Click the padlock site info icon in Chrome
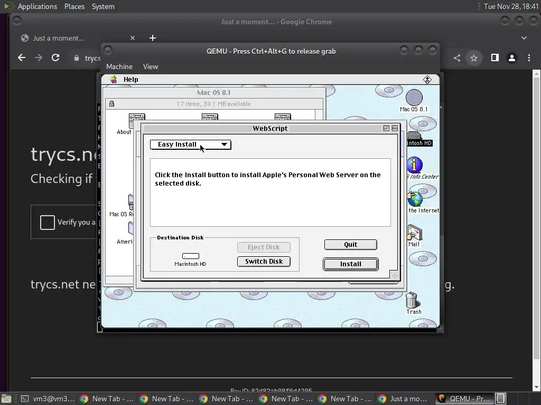Image resolution: width=541 pixels, height=405 pixels. pos(77,58)
